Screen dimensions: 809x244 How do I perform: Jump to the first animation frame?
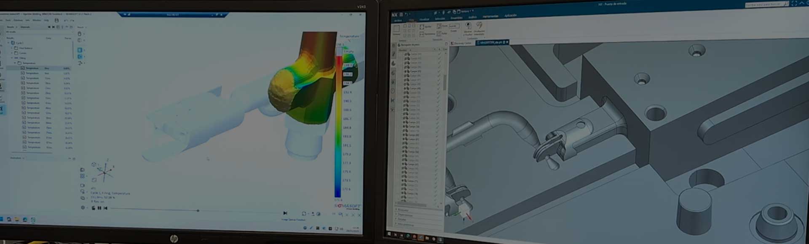(x=105, y=208)
